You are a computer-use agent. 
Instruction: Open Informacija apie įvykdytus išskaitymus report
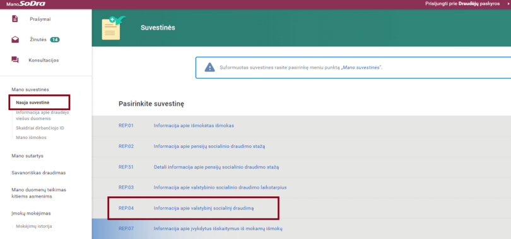(218, 228)
